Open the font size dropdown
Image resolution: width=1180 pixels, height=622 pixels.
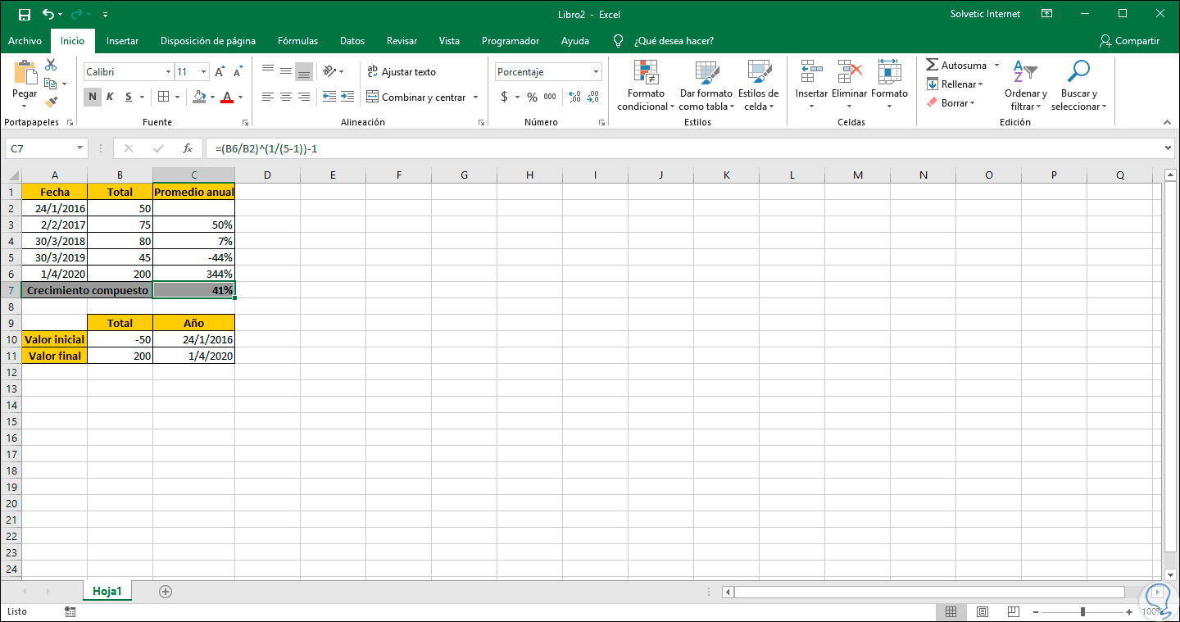(x=203, y=72)
